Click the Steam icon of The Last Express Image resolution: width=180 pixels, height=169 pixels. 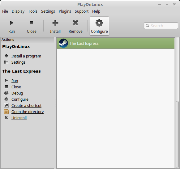pos(63,43)
